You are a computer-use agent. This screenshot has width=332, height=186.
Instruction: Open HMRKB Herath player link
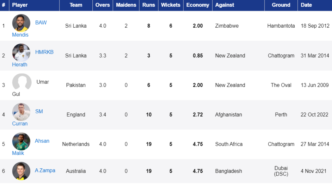(x=44, y=52)
